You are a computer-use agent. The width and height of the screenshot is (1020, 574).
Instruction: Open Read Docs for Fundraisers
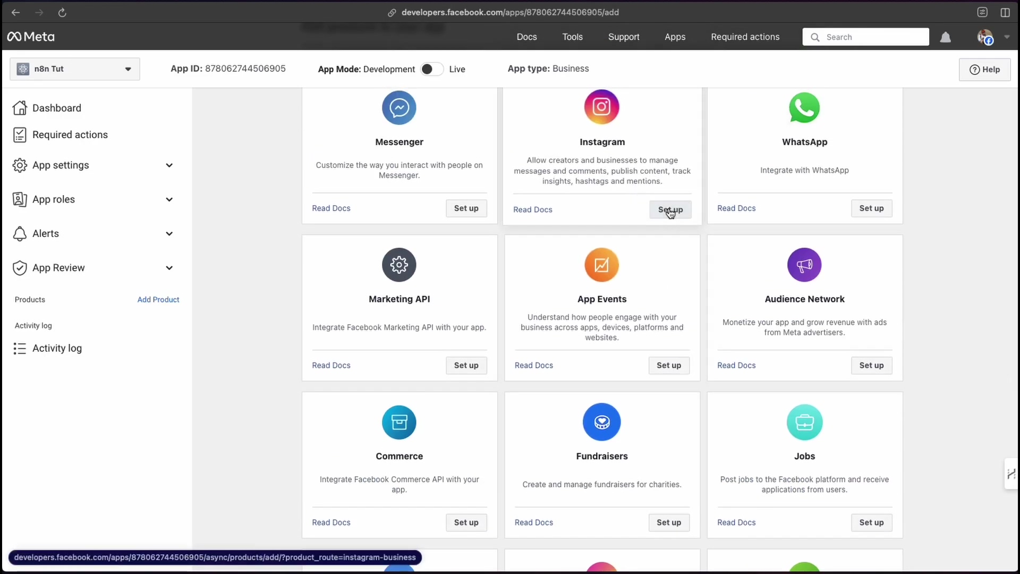point(533,522)
